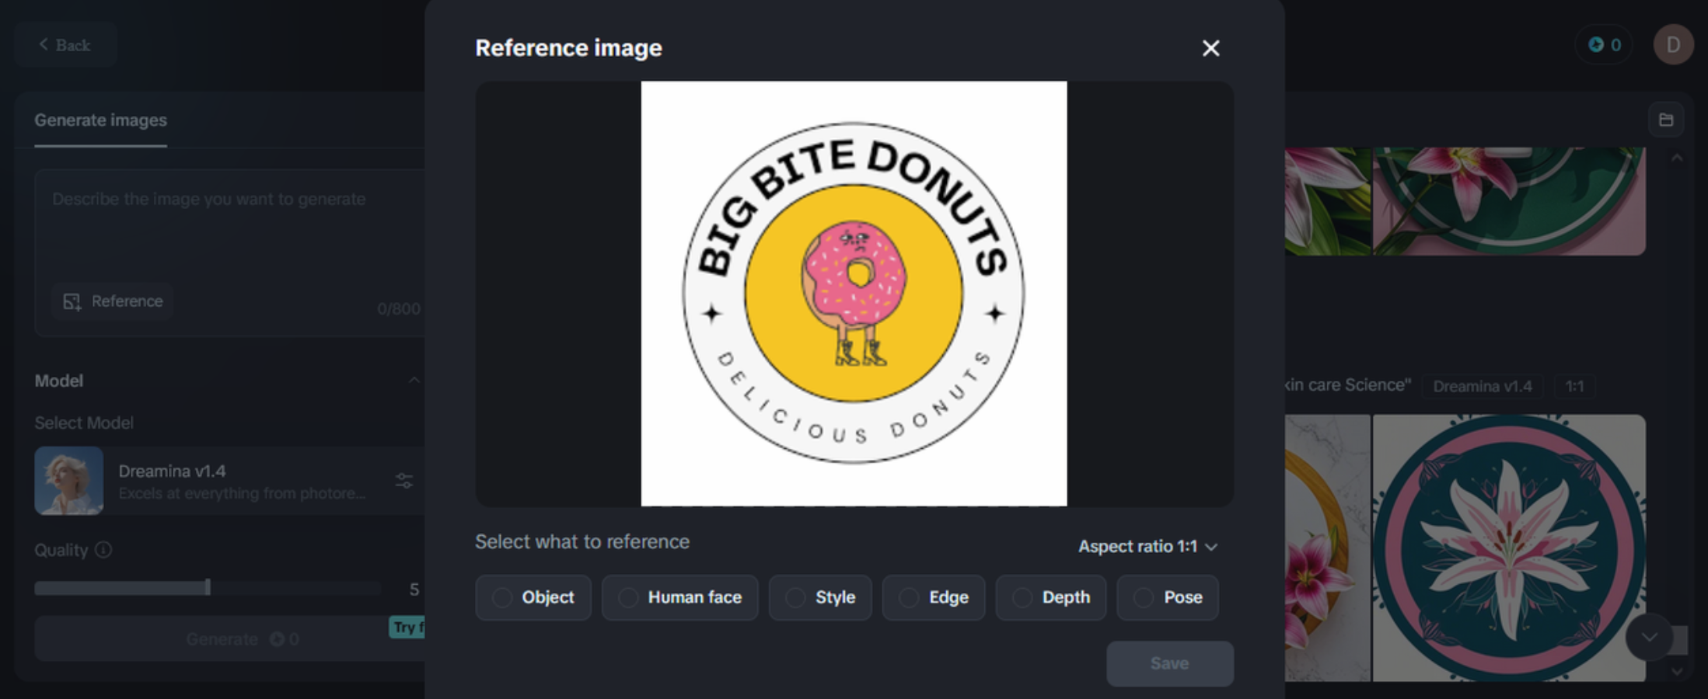Click the Save button
Image resolution: width=1708 pixels, height=699 pixels.
click(1169, 663)
